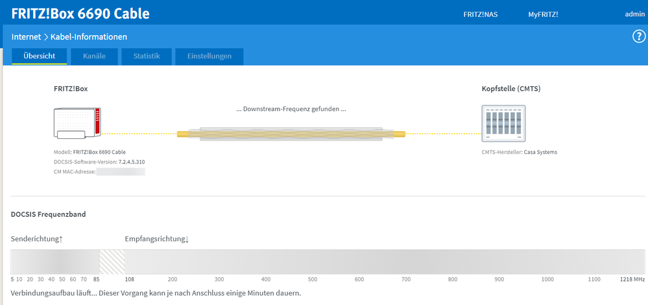This screenshot has width=648, height=305.
Task: Go to the Einstellungen tab
Action: 209,56
